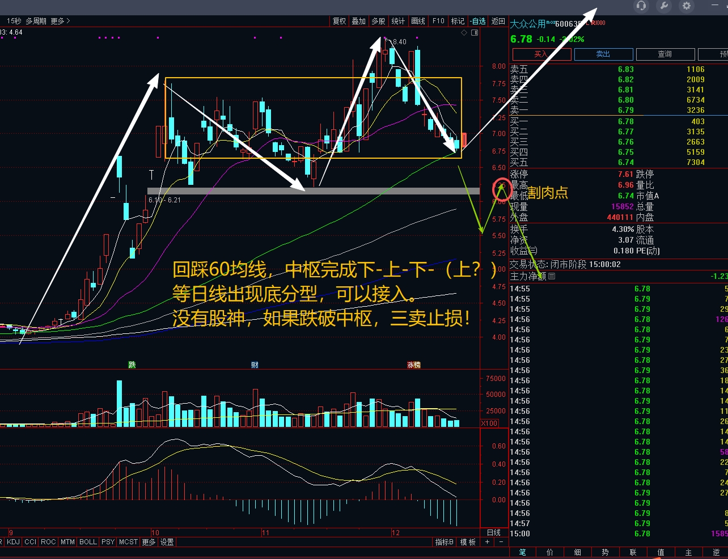Screen dimensions: 728x559
Task: Open the 统计 statistics tool
Action: pyautogui.click(x=398, y=21)
